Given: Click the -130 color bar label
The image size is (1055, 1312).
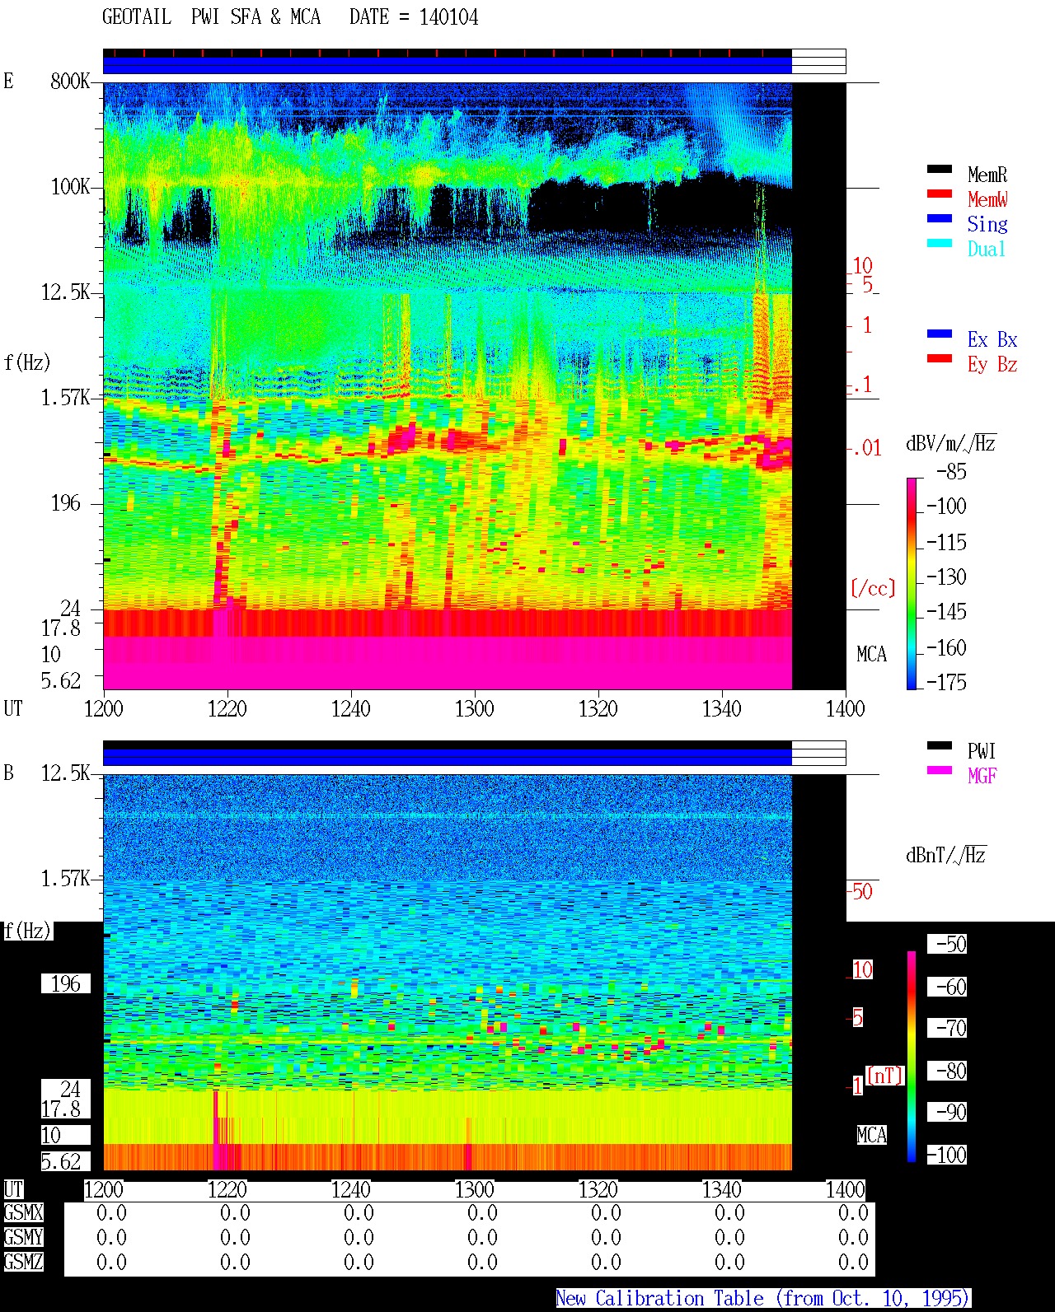Looking at the screenshot, I should coord(946,577).
